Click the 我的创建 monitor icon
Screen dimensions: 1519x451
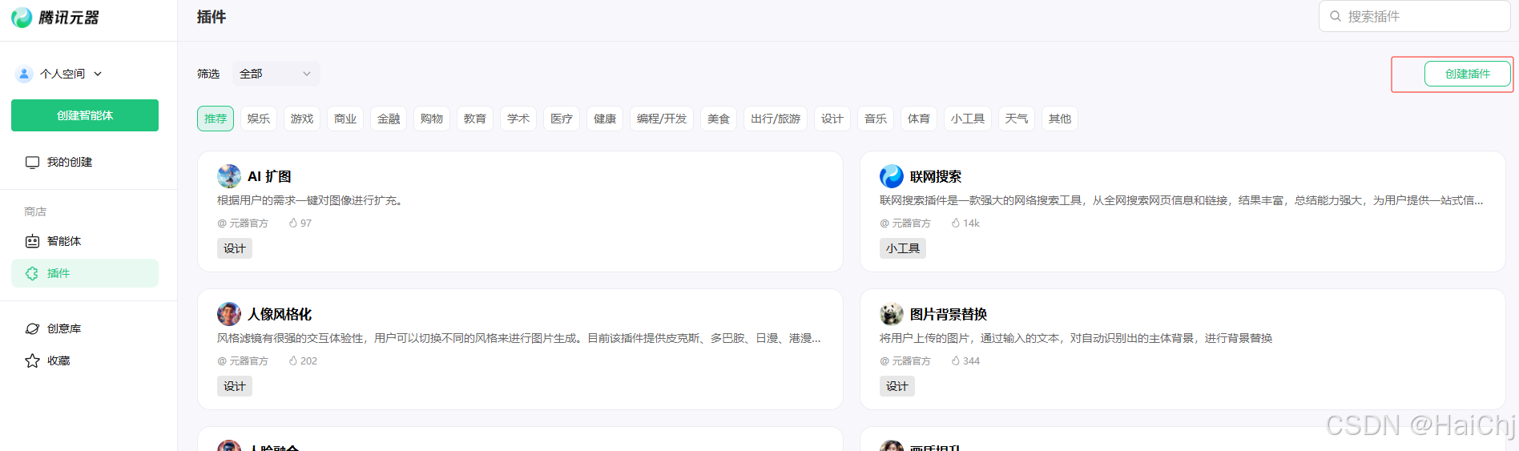[32, 162]
